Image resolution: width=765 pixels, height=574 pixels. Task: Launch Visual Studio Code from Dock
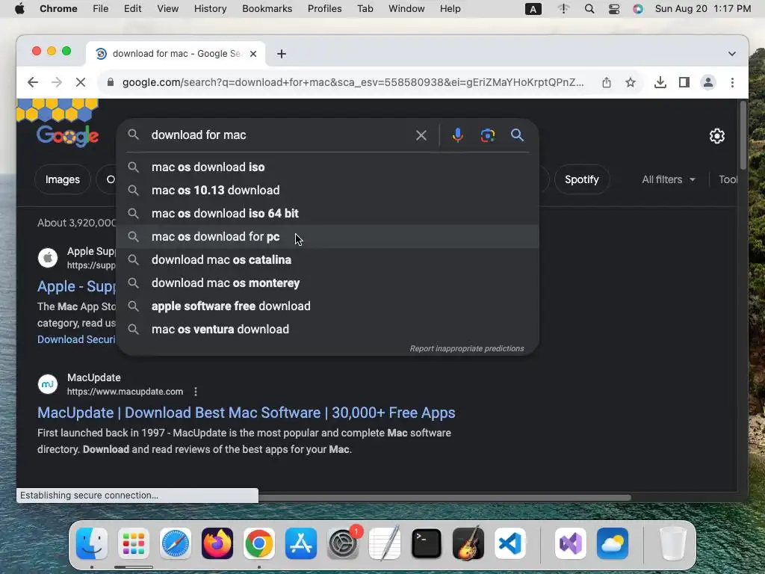pyautogui.click(x=510, y=543)
